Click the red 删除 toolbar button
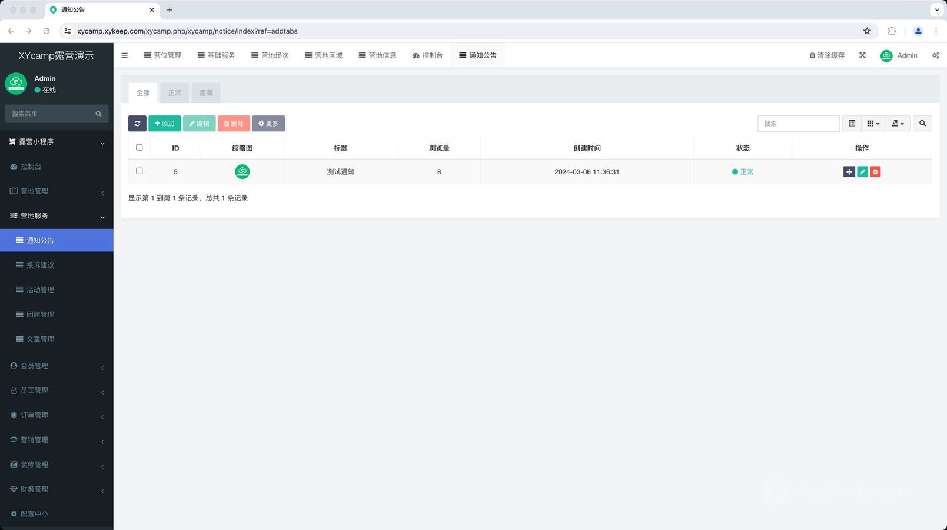 coord(234,123)
